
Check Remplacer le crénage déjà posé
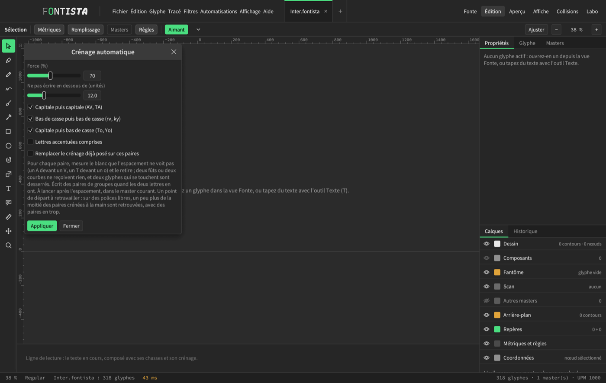tap(30, 153)
